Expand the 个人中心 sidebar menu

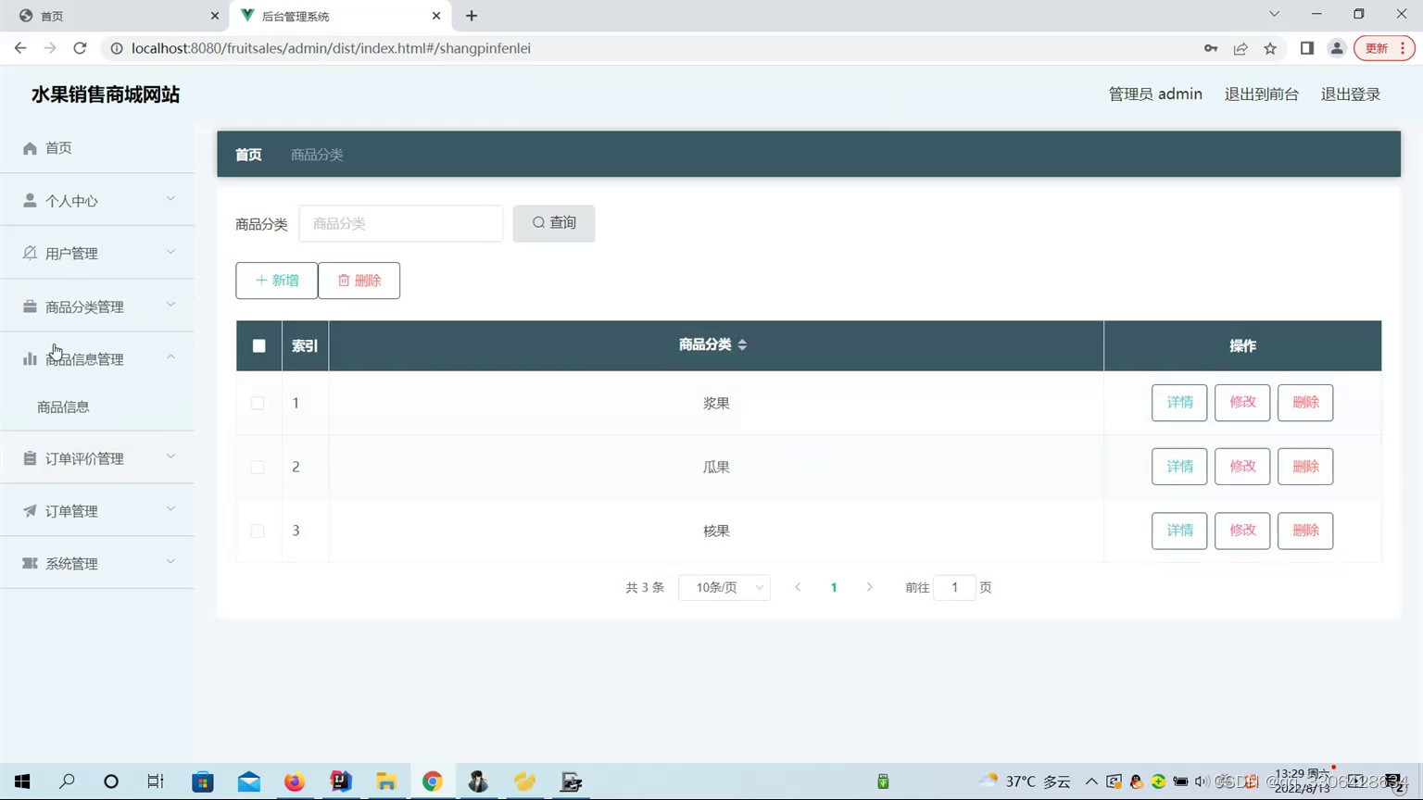coord(97,200)
